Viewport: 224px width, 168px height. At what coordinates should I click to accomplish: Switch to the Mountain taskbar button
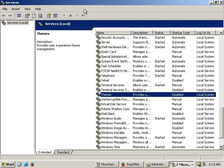coord(107,164)
